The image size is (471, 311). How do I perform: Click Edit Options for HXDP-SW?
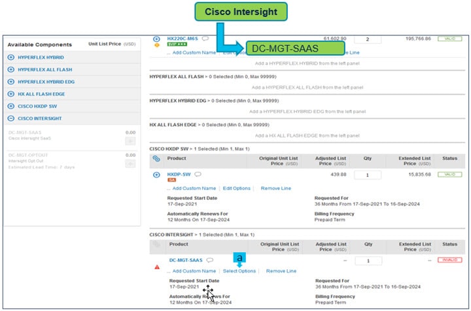236,188
